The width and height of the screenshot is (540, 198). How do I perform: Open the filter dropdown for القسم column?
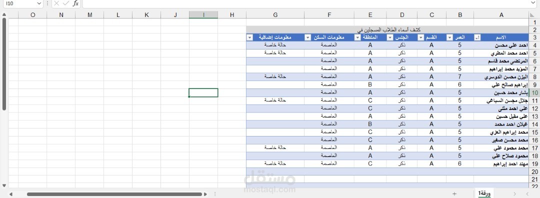coord(420,37)
